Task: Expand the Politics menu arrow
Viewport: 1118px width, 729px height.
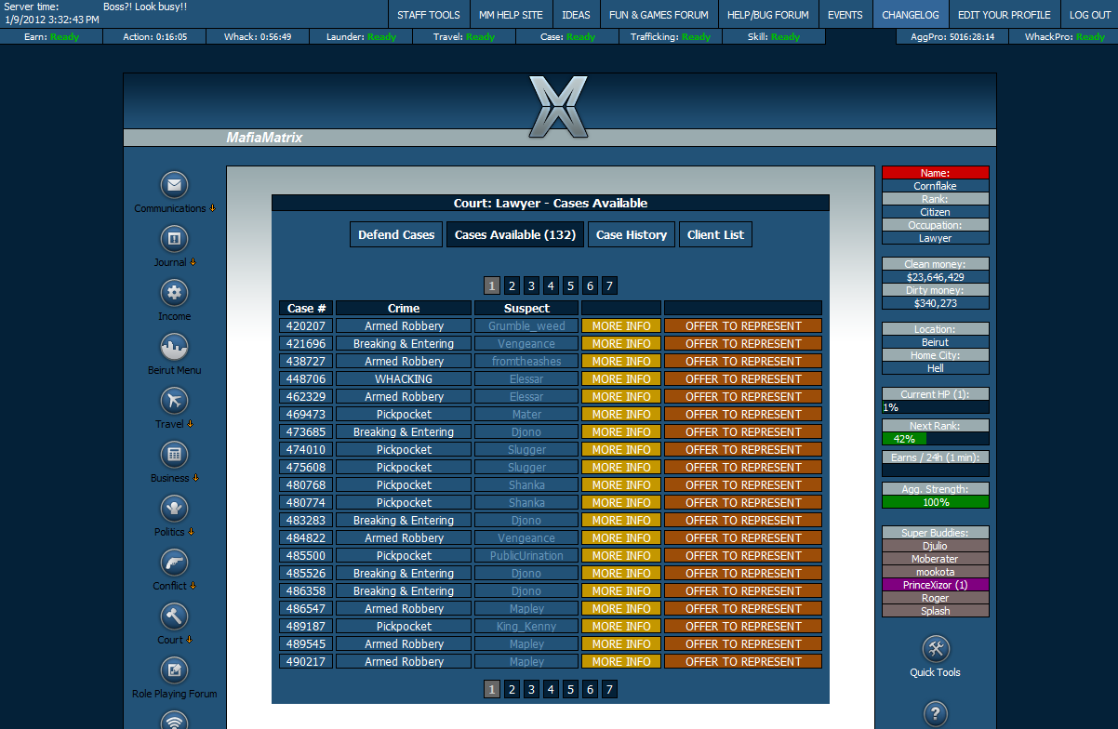Action: pos(191,532)
